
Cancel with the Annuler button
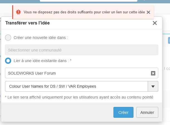[147, 112]
